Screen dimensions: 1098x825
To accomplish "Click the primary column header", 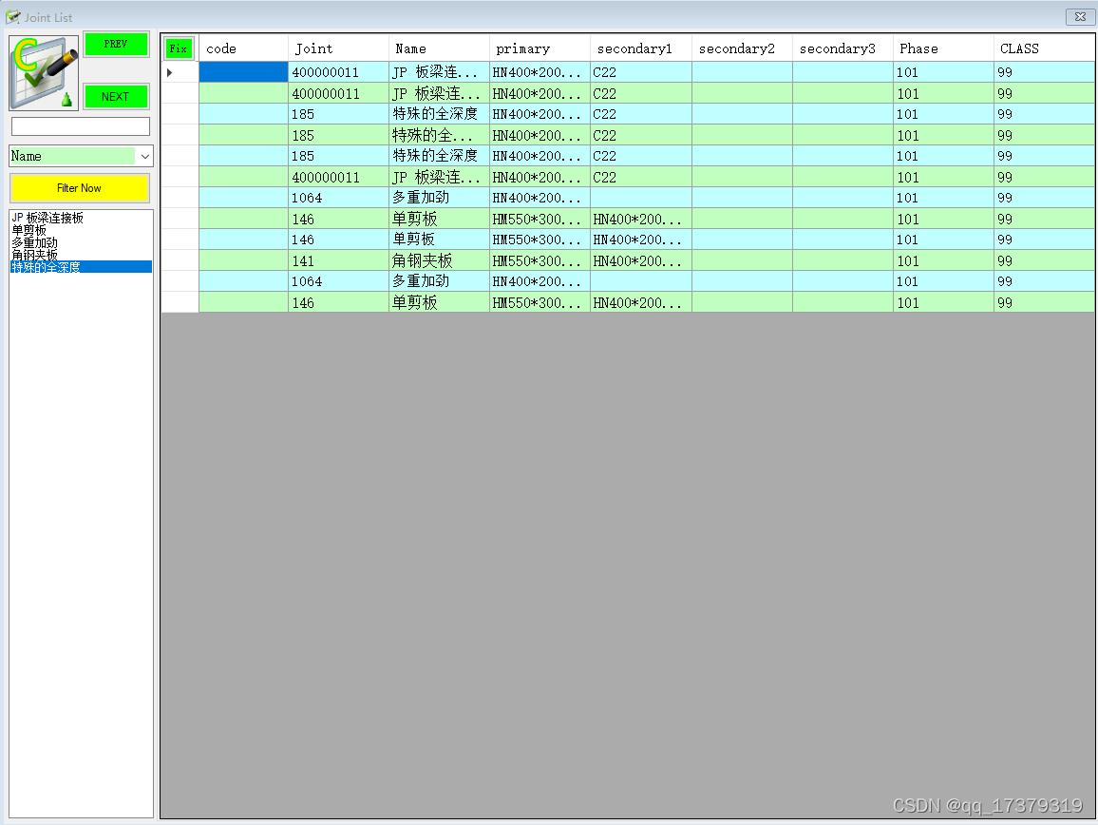I will (x=540, y=48).
